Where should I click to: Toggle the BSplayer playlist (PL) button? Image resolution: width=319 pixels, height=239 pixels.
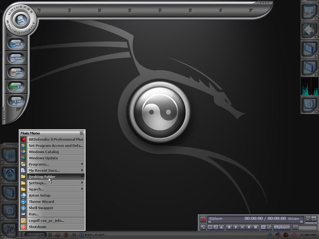(x=216, y=227)
